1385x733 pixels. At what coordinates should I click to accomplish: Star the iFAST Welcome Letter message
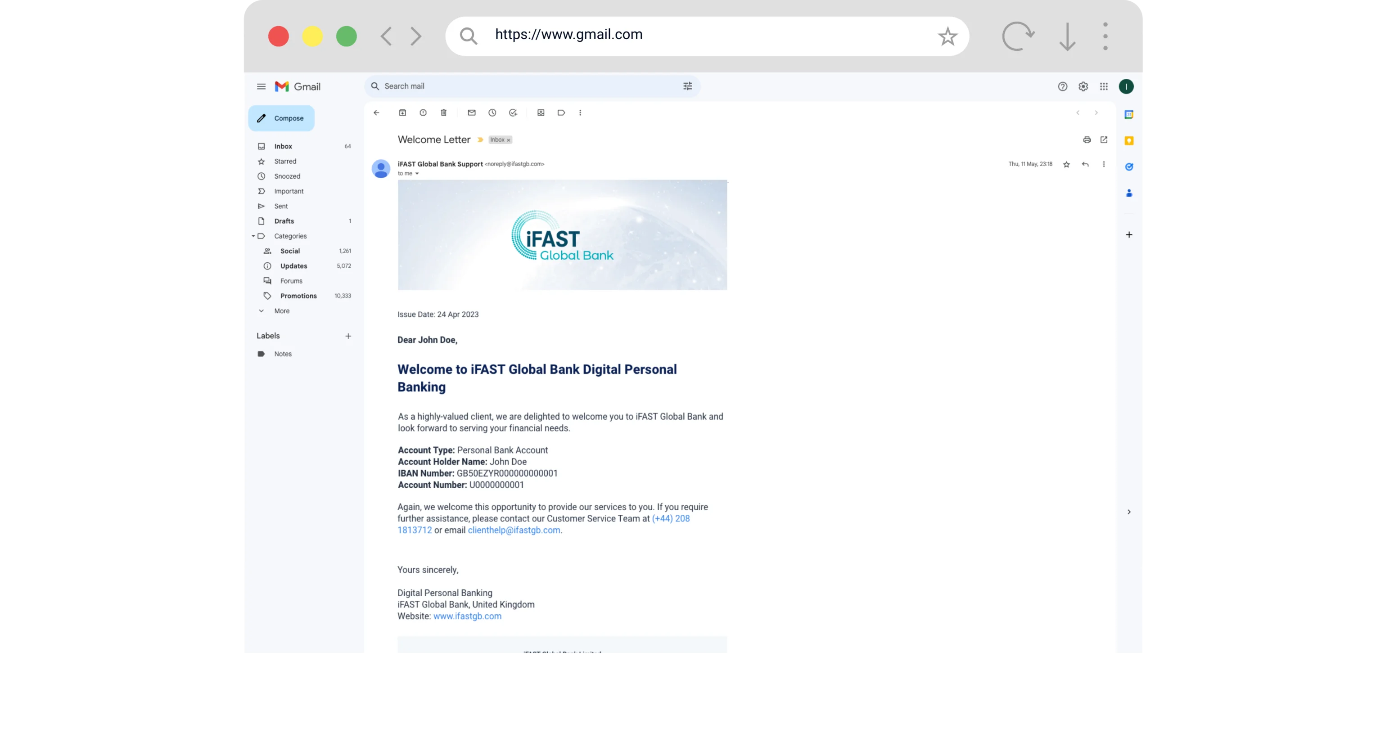1066,164
